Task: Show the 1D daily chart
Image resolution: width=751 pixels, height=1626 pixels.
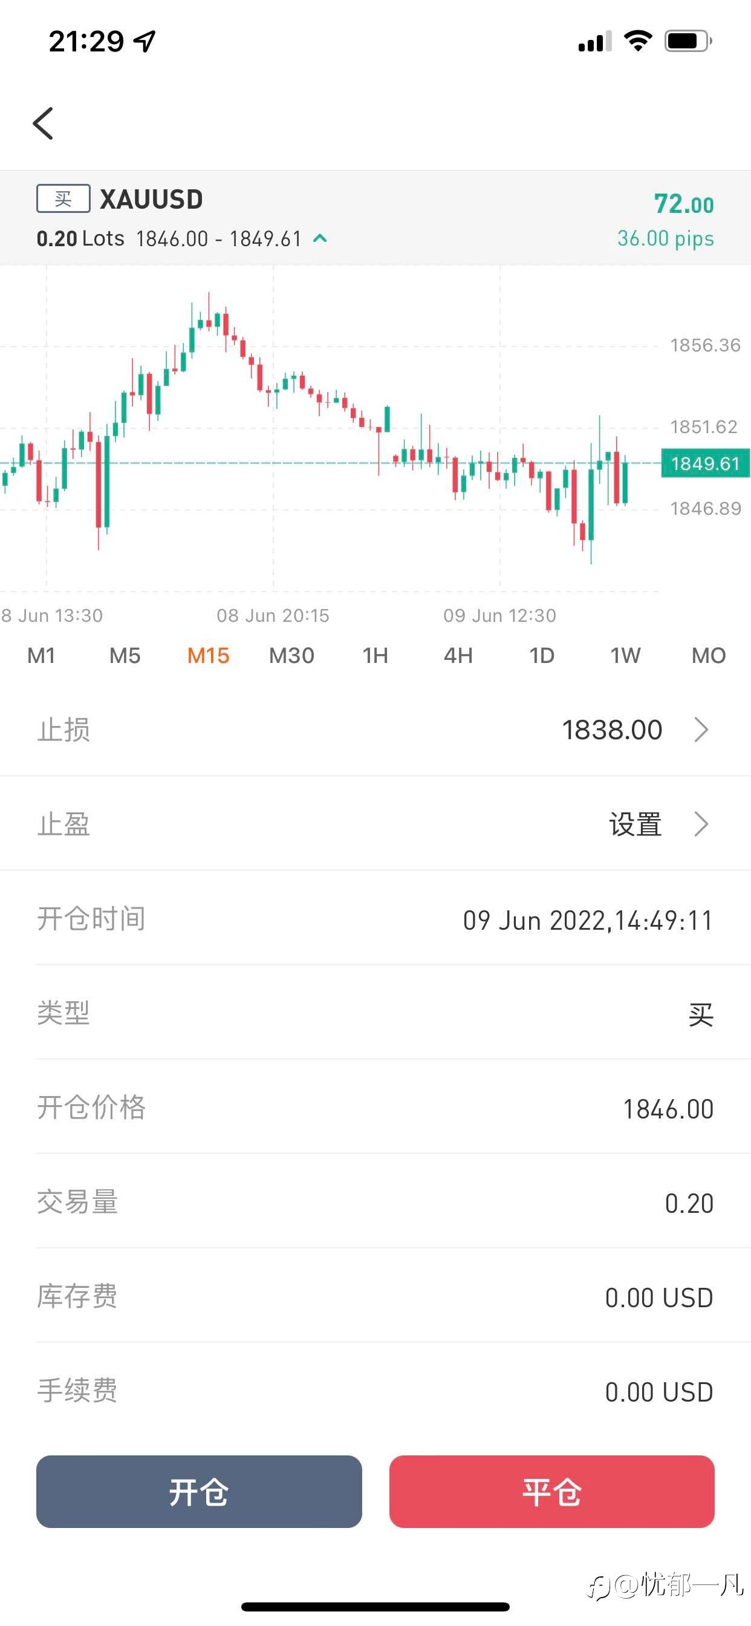Action: tap(541, 656)
